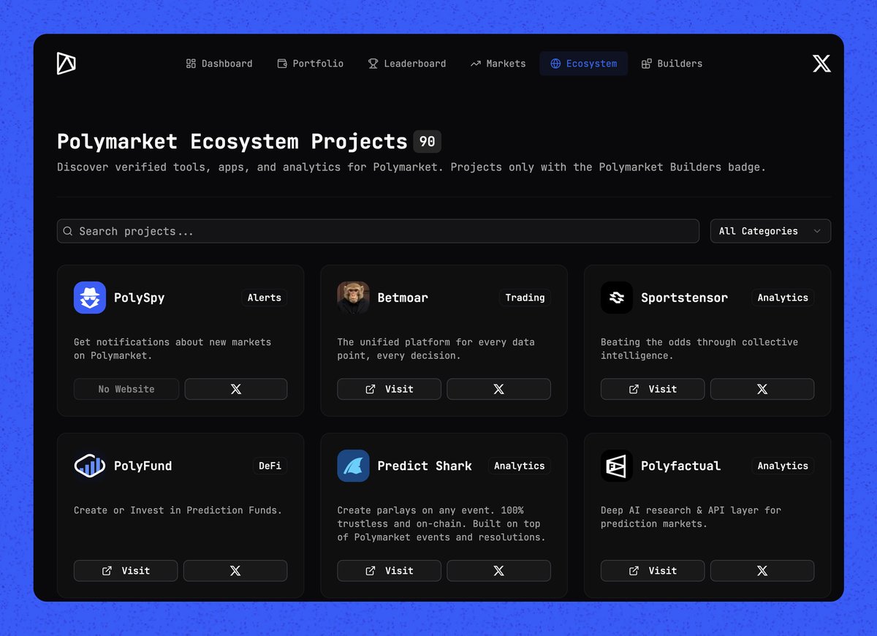Viewport: 877px width, 636px height.
Task: Click the DeFi tag on PolyFund
Action: click(x=270, y=466)
